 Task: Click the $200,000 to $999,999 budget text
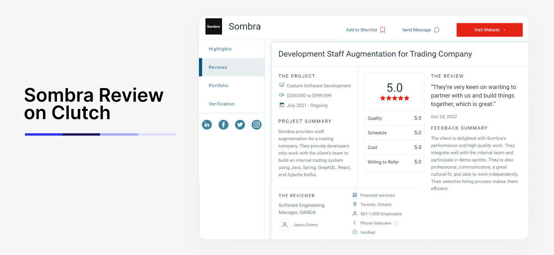pos(309,95)
